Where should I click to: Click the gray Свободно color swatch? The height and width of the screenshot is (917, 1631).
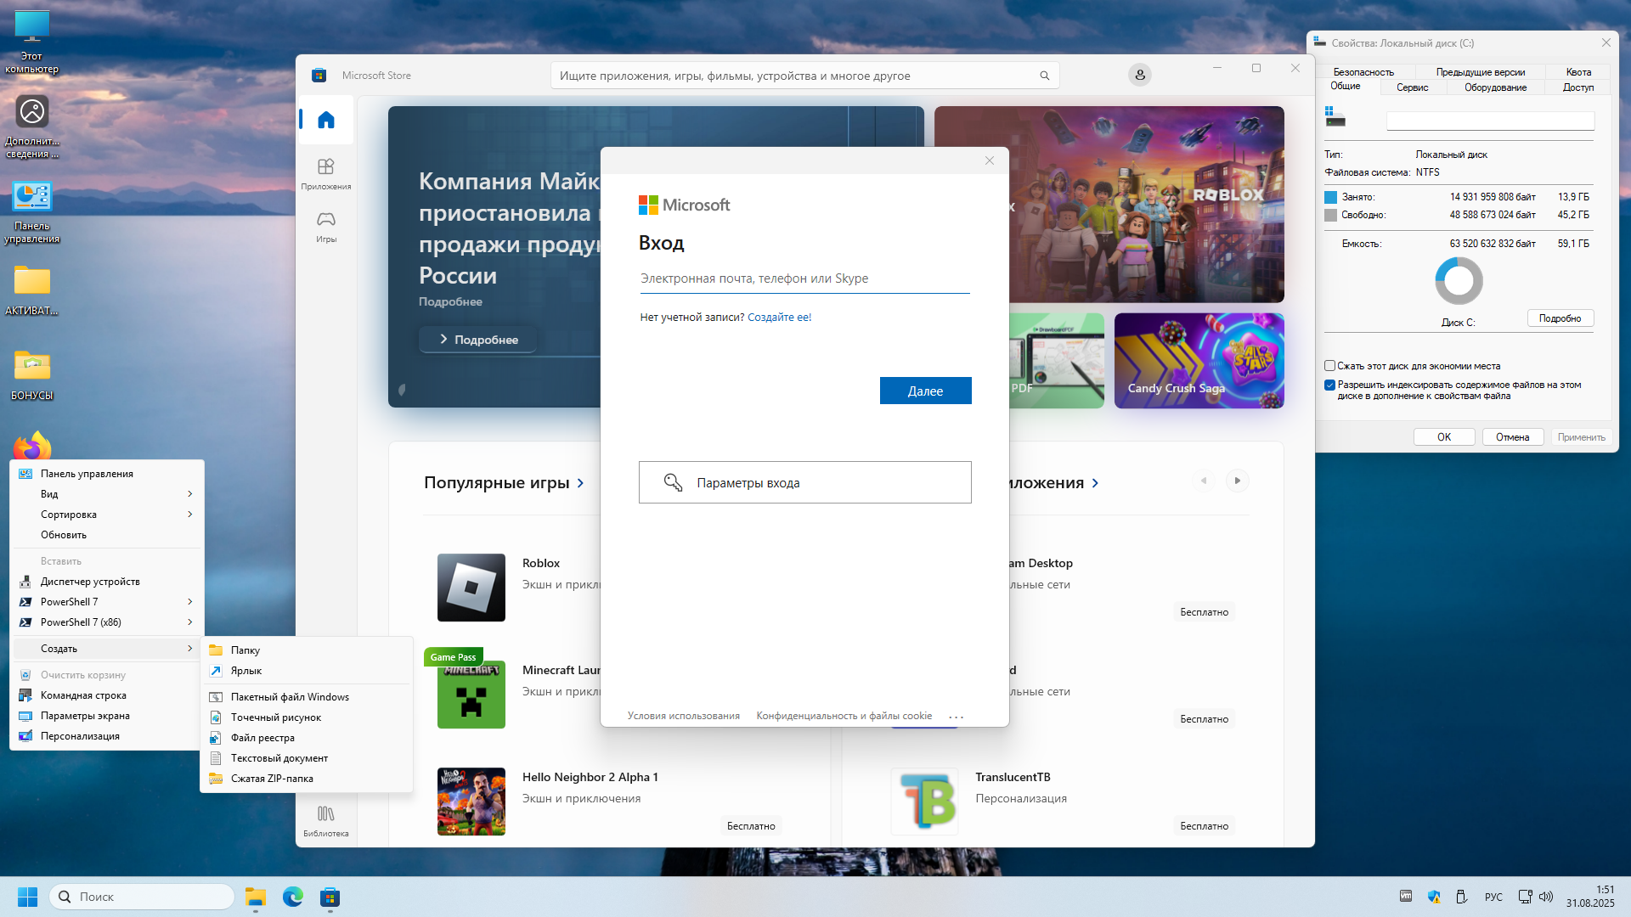pos(1330,215)
